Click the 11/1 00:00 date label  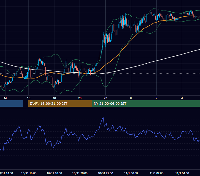[131, 173]
